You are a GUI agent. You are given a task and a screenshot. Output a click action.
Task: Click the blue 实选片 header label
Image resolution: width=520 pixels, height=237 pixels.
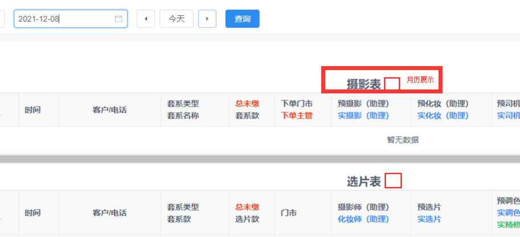tap(429, 219)
